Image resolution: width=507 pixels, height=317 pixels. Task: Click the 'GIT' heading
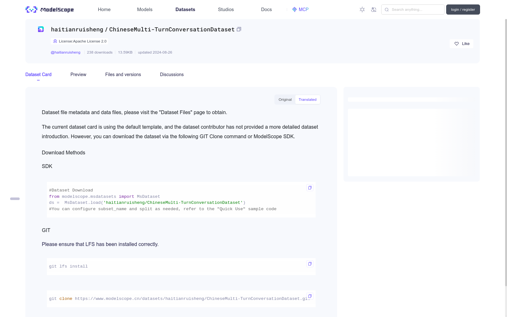(x=46, y=230)
